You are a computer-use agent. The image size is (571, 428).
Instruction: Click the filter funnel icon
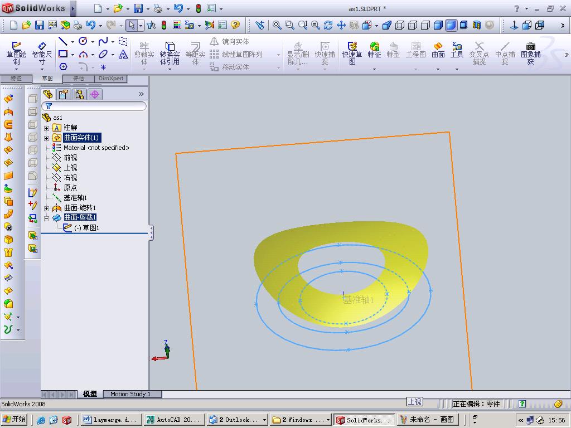pos(49,106)
